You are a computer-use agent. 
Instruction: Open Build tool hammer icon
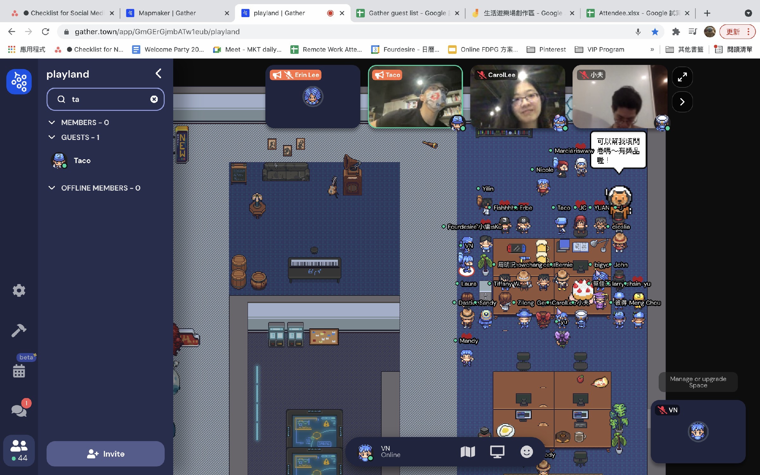pos(19,330)
